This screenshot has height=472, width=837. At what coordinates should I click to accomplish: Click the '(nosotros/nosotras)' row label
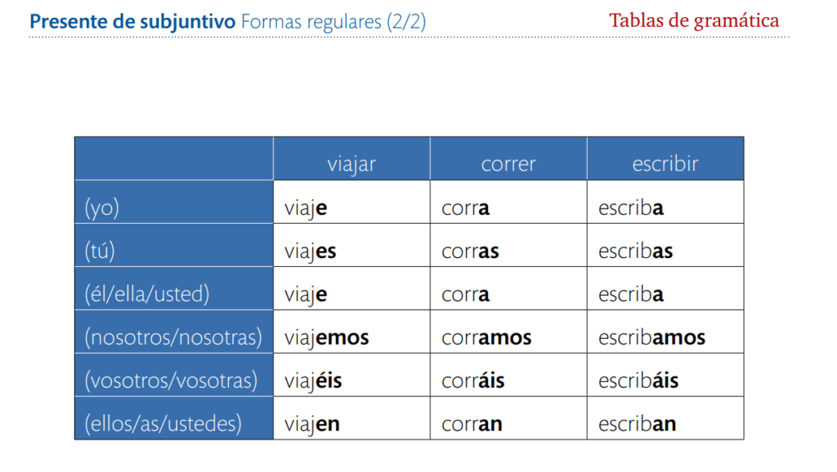[173, 337]
